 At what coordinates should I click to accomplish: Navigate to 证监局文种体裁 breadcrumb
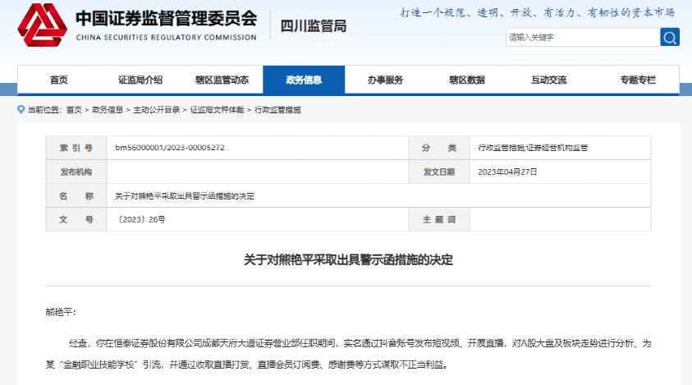pyautogui.click(x=218, y=109)
